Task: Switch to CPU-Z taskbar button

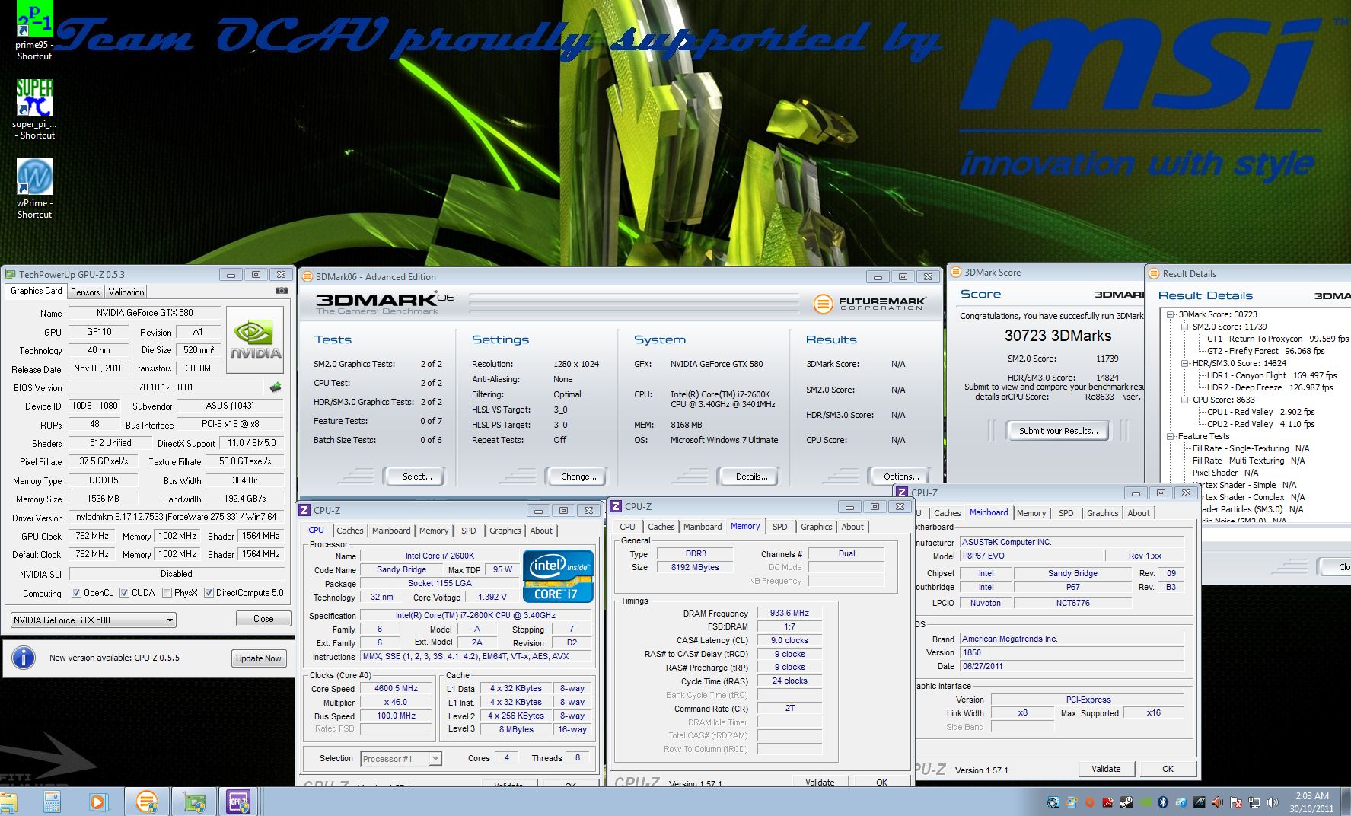Action: pos(238,802)
